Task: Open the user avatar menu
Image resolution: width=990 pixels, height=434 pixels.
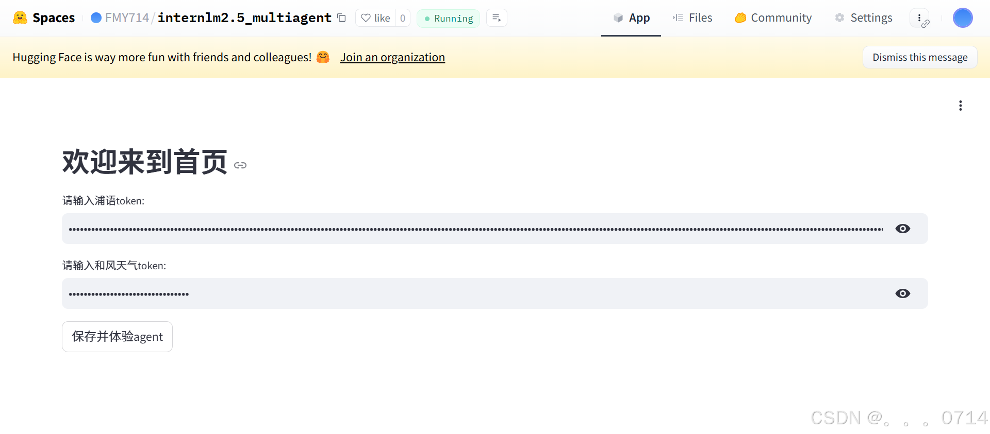Action: [x=963, y=18]
